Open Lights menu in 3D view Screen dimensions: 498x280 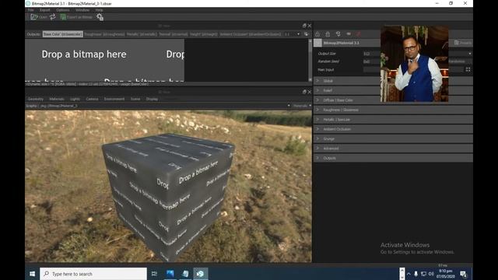click(x=75, y=99)
